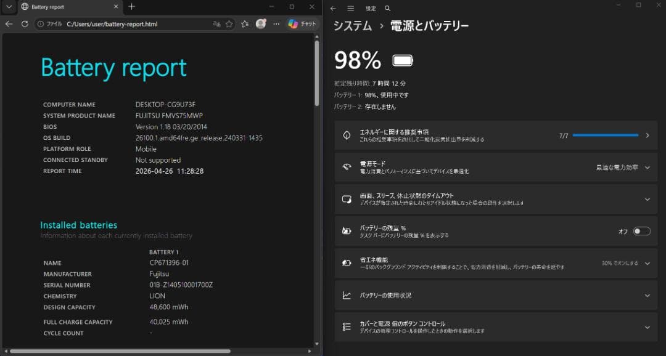Image resolution: width=666 pixels, height=356 pixels.
Task: Click the 30% でオンにする energy saver value
Action: coord(620,263)
